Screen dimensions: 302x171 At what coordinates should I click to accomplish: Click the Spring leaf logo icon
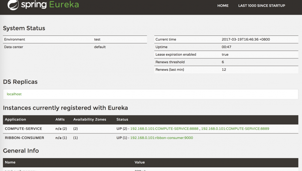[13, 5]
